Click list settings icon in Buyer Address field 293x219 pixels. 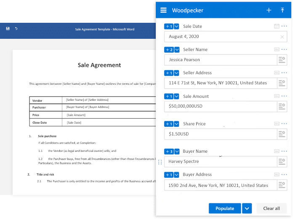pyautogui.click(x=282, y=185)
